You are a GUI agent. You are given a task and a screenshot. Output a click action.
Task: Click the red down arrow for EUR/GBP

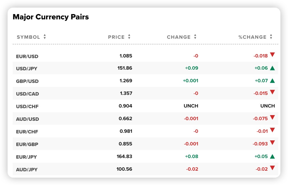click(x=272, y=143)
